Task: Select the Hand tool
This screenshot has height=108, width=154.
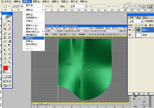Action: pos(4,62)
